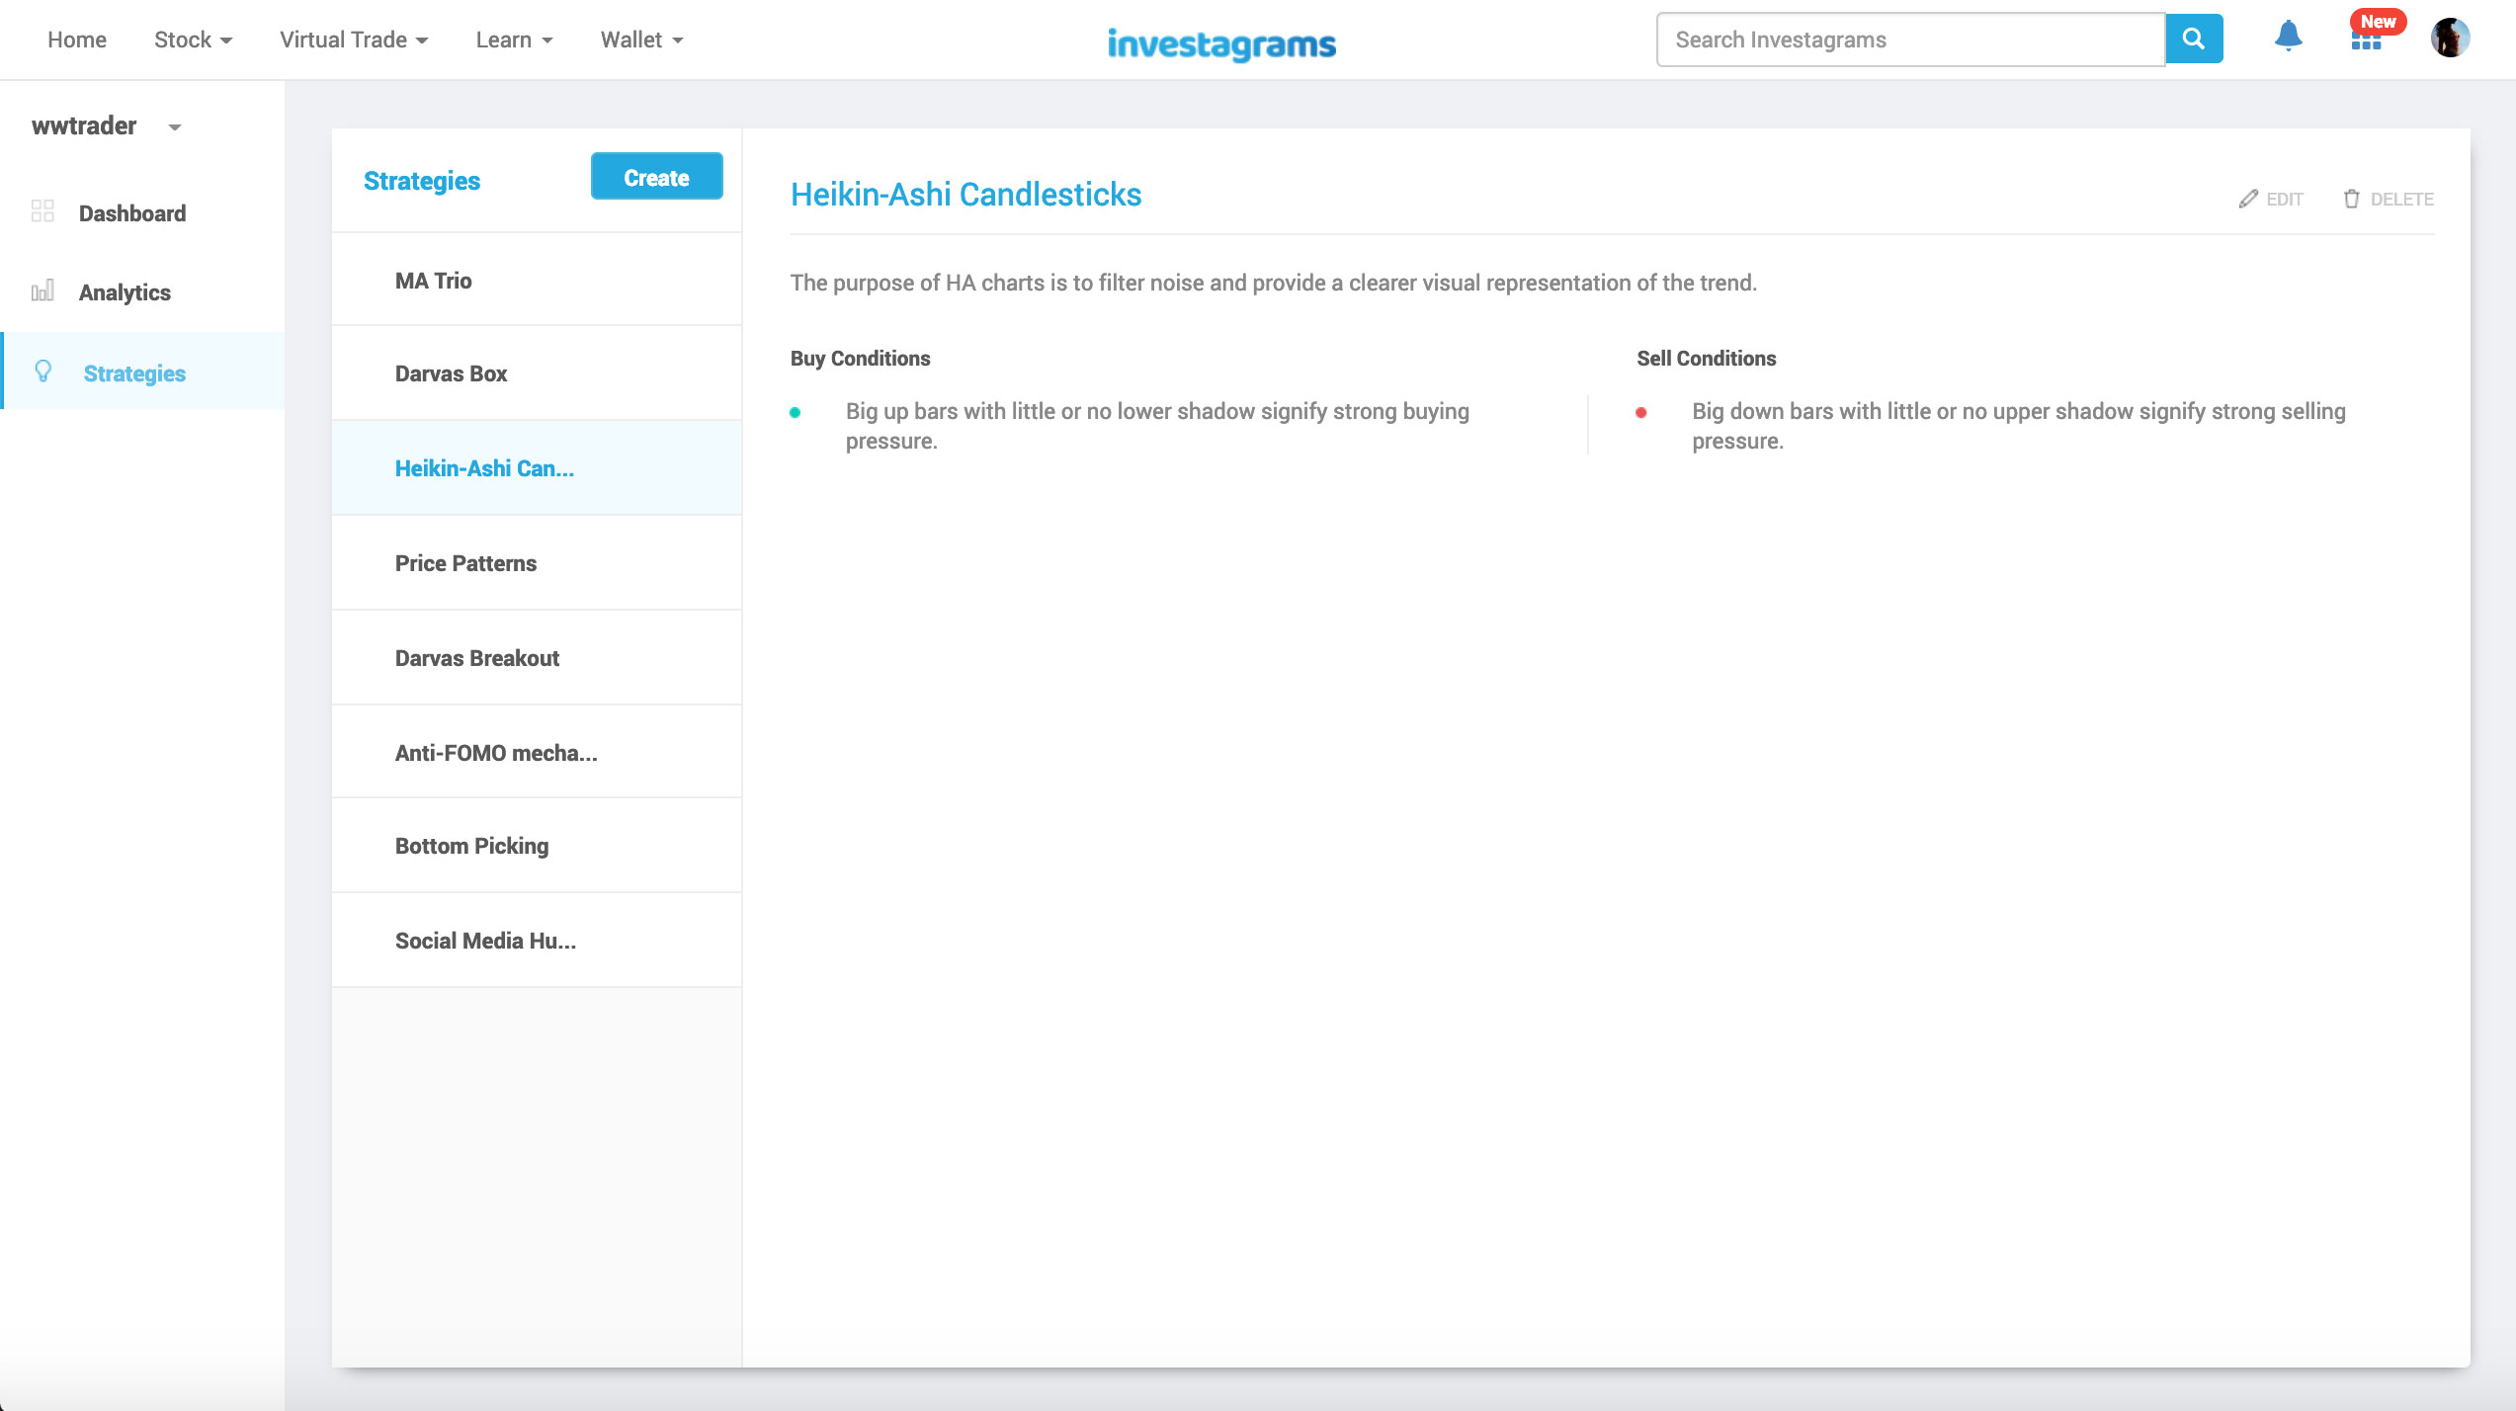Open the user profile avatar
Viewport: 2516px width, 1411px height.
(x=2450, y=39)
